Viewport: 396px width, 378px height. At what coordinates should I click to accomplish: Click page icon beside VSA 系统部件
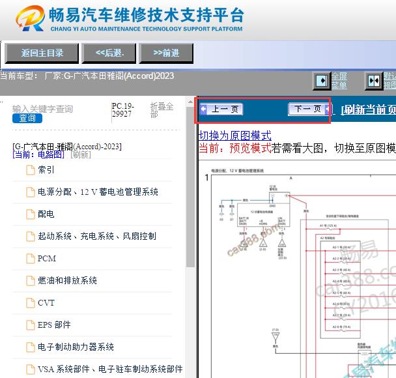point(31,369)
